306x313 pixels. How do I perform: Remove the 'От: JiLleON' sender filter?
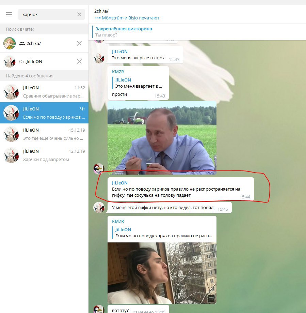point(79,61)
